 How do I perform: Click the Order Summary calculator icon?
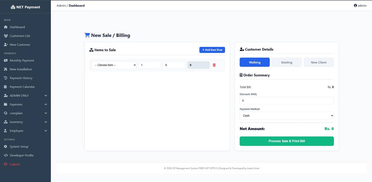coord(241,75)
